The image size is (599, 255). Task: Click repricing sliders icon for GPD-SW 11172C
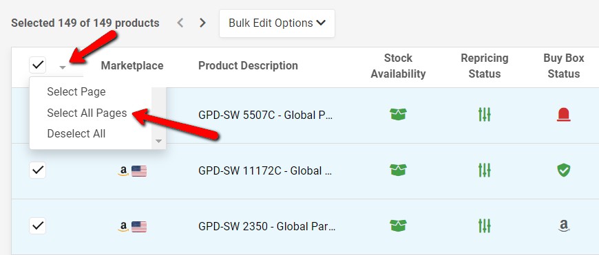click(484, 170)
